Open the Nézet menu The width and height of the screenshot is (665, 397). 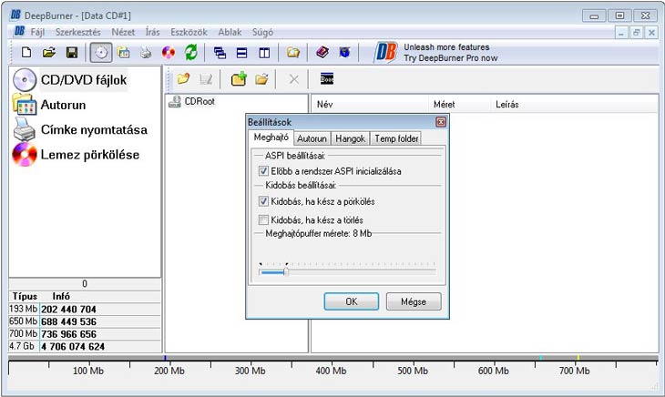click(x=123, y=32)
